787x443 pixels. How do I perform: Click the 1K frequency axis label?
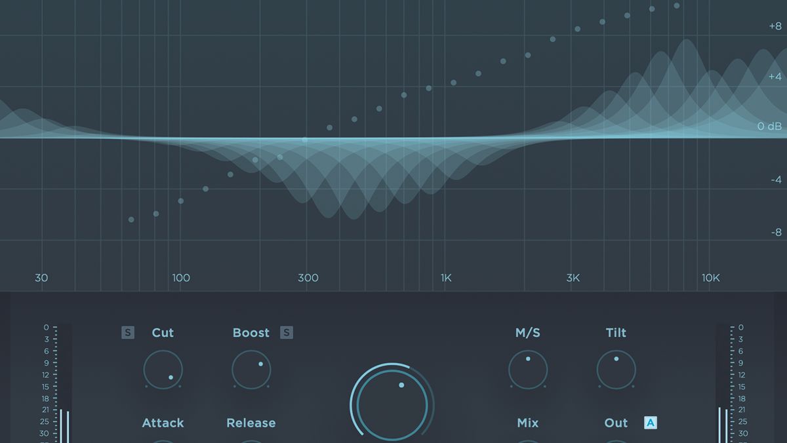coord(446,278)
